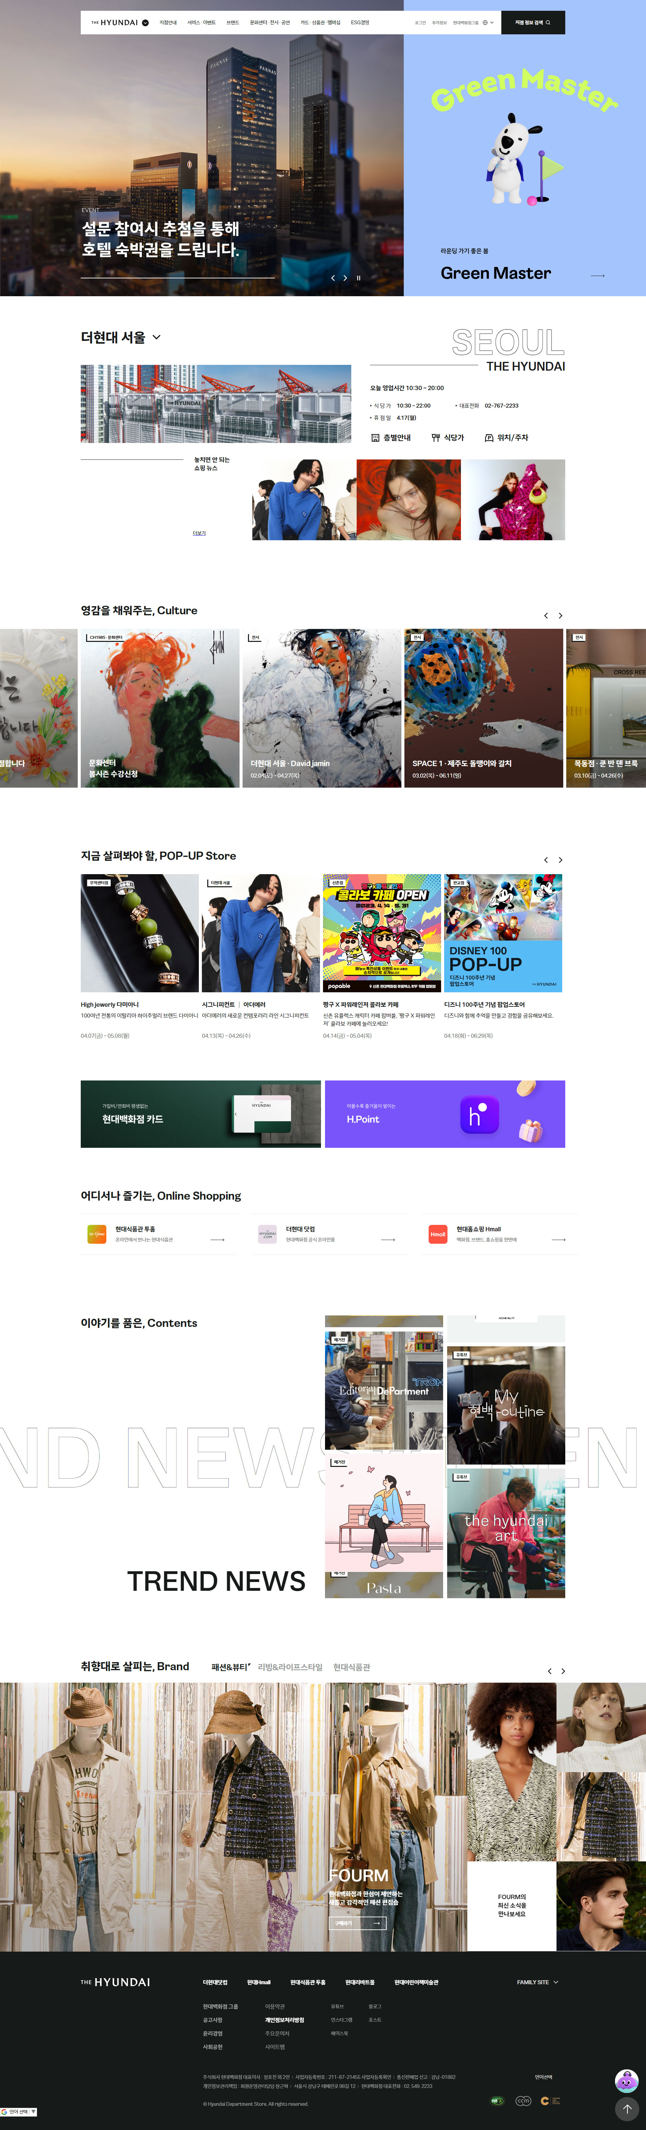Open the purple chatbot character icon

tap(627, 2081)
